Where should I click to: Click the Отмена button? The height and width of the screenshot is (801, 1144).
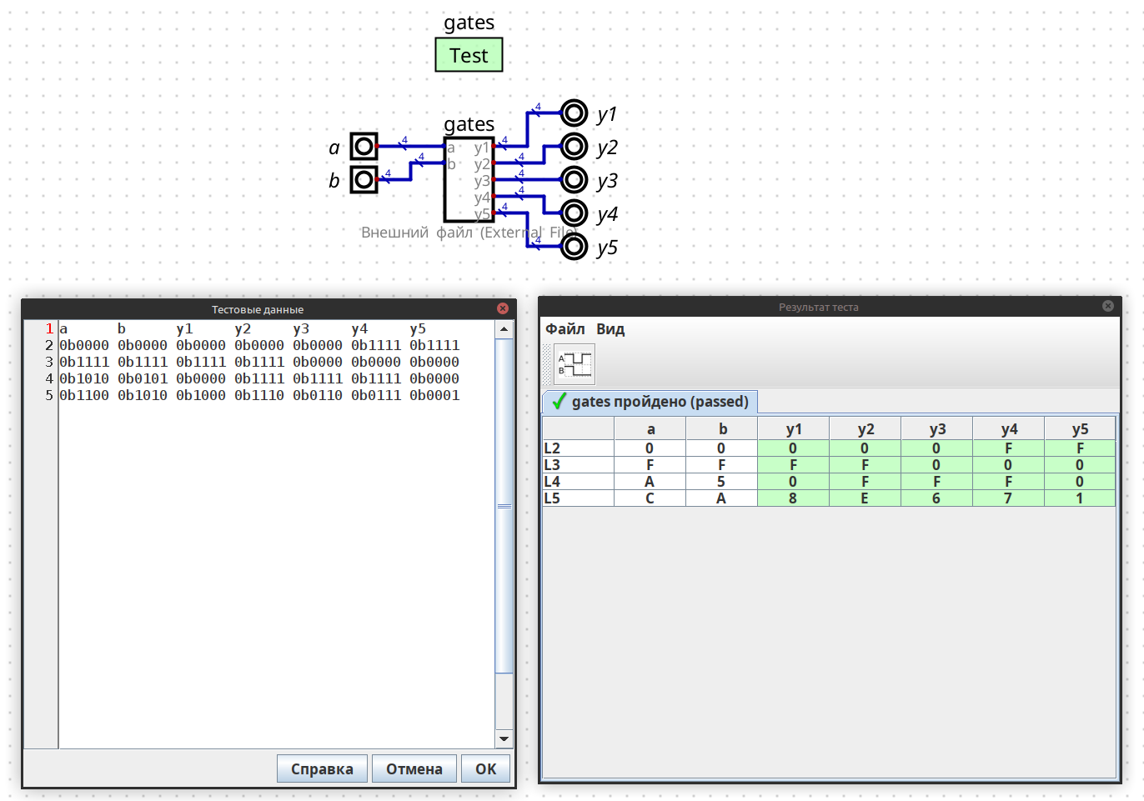pyautogui.click(x=414, y=769)
